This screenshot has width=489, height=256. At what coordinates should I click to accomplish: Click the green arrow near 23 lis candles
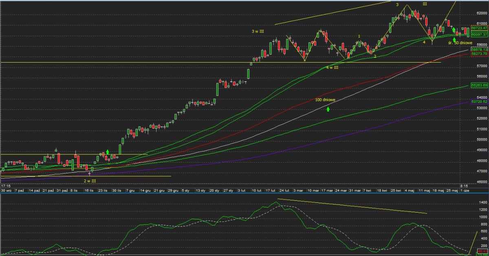pos(108,152)
